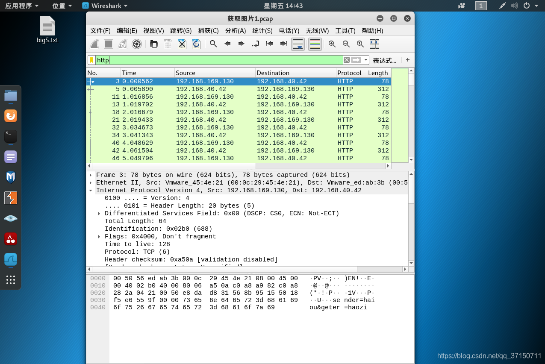
Task: Jump to the first packet
Action: coord(270,44)
